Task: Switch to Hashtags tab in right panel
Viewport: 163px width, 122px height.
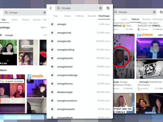Action: click(158, 19)
